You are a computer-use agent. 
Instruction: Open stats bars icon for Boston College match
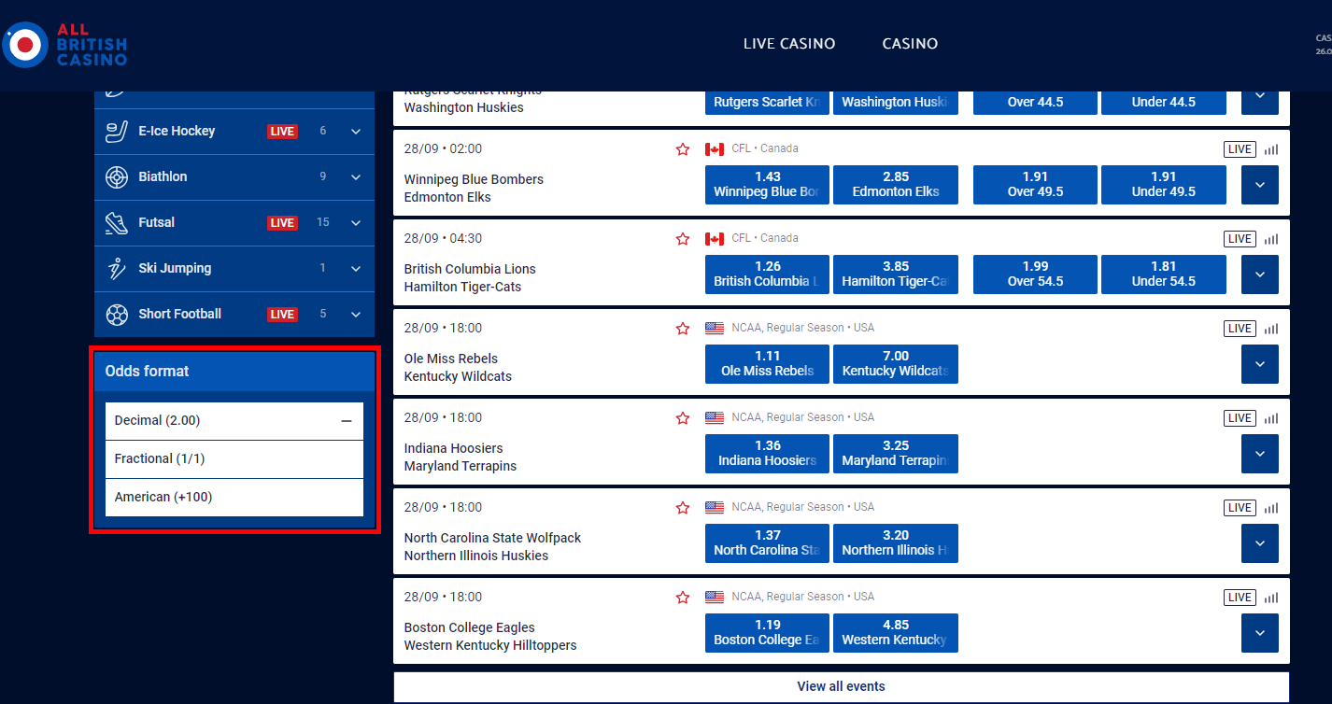(x=1270, y=598)
